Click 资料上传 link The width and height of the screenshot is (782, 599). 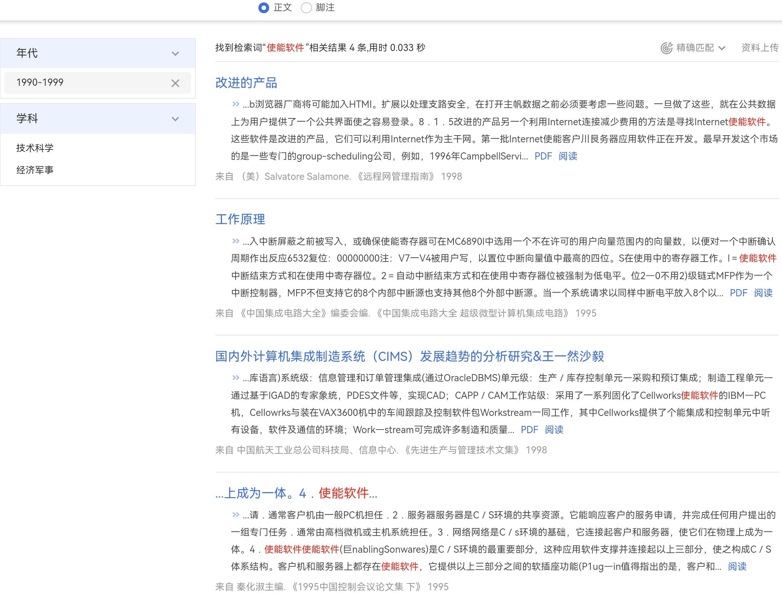759,48
